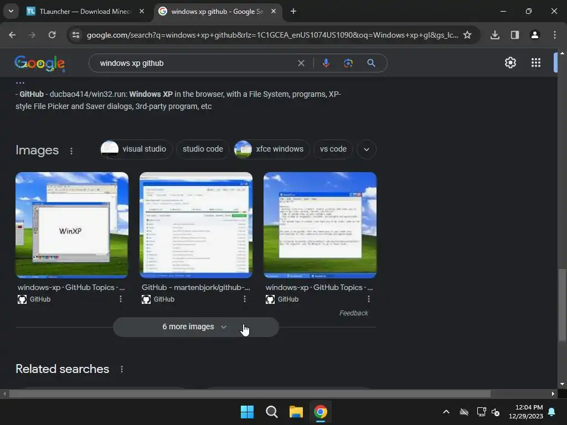Submit search with magnifier icon
Image resolution: width=567 pixels, height=425 pixels.
click(371, 63)
